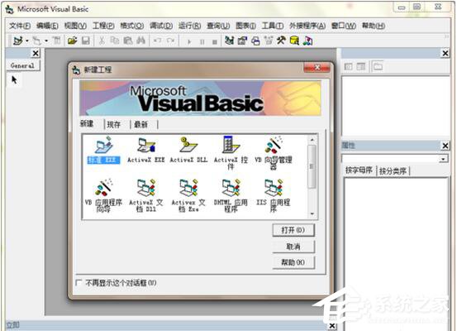Viewport: 457px width, 331px height.
Task: Expand the Add Form dropdown arrow
Action: 46,41
